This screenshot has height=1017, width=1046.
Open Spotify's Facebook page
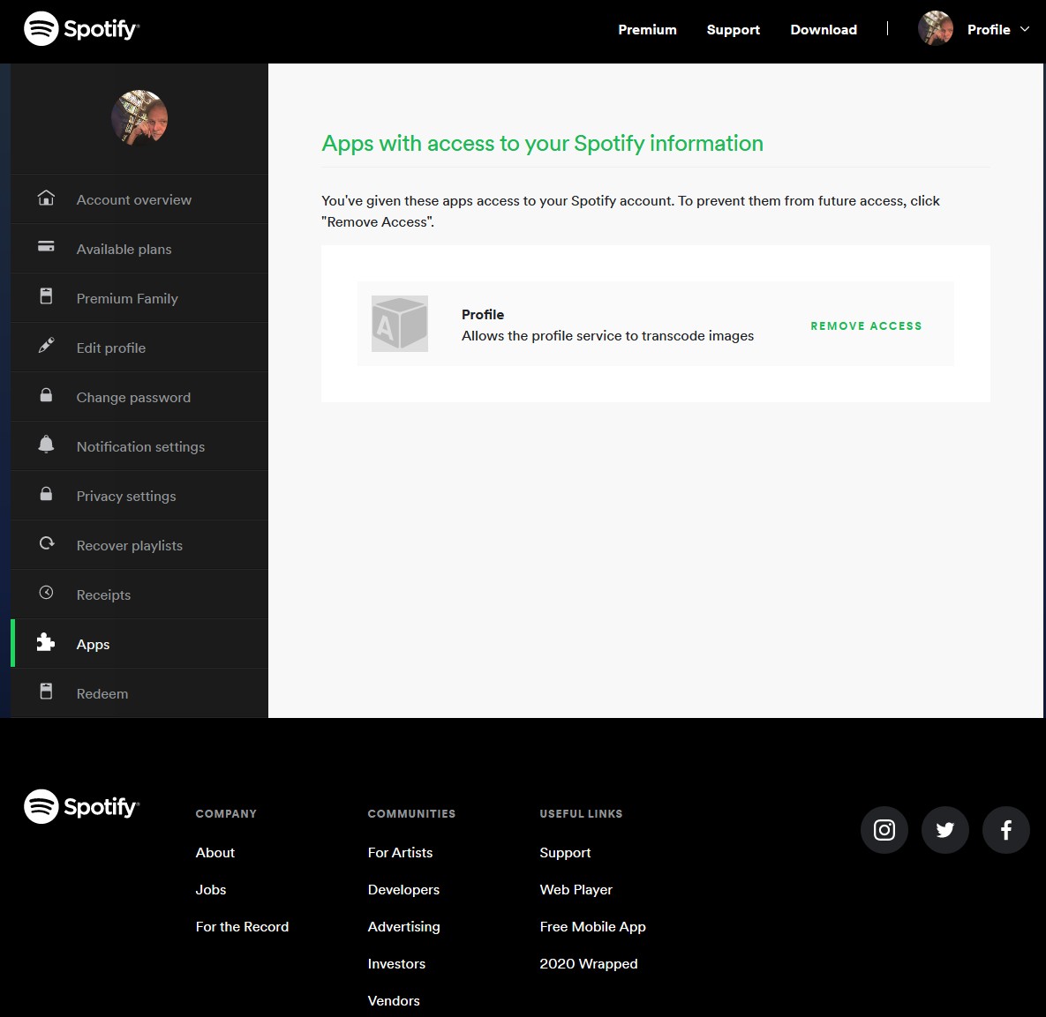click(x=1006, y=830)
